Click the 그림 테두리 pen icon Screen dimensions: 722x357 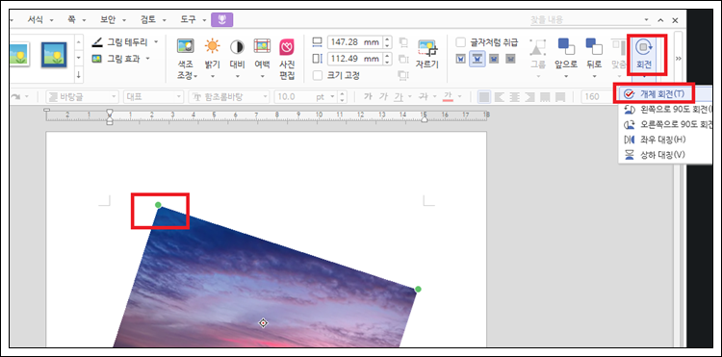click(x=96, y=42)
